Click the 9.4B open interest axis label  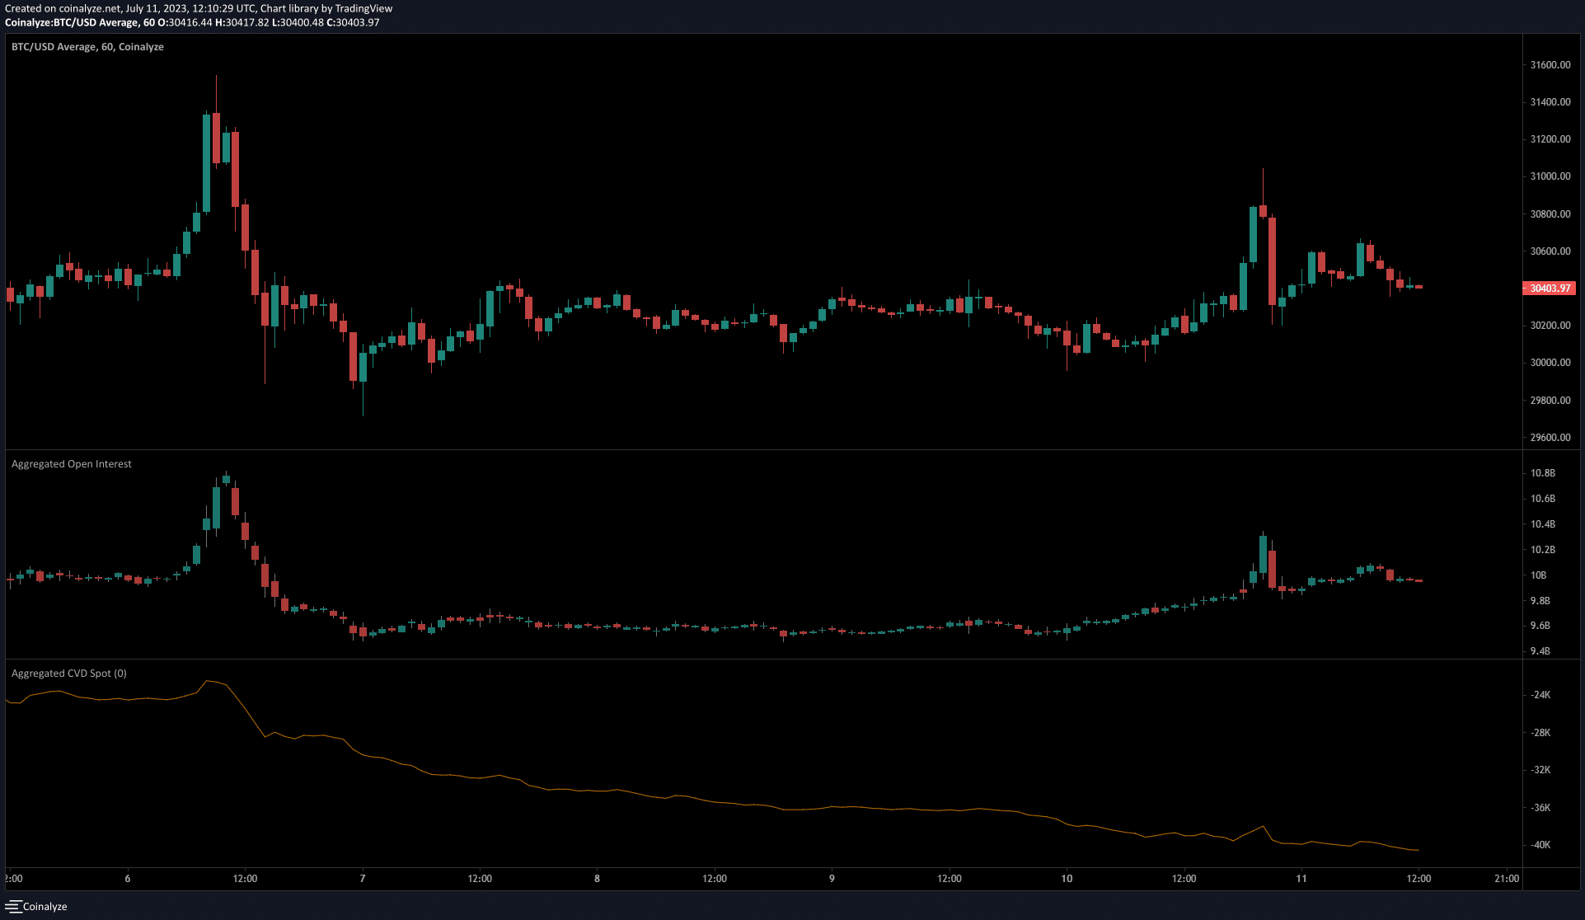[x=1540, y=651]
